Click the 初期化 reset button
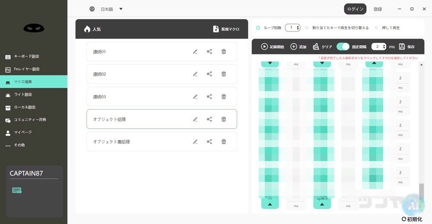The image size is (432, 224). click(412, 218)
